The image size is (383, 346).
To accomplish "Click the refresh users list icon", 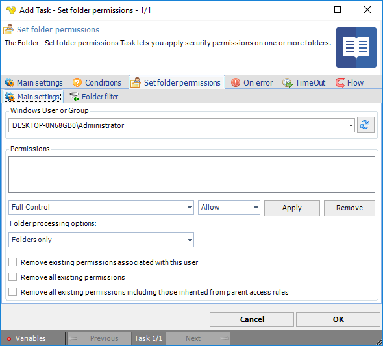I will tap(365, 125).
